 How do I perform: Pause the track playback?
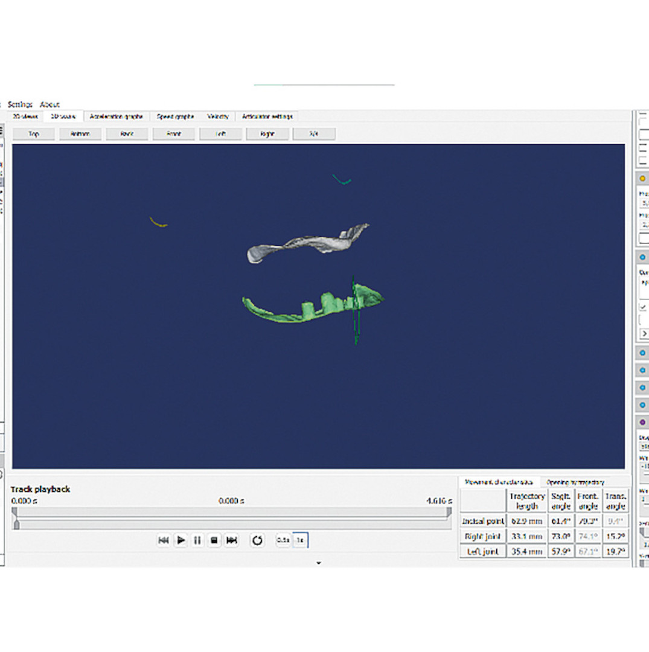coord(198,540)
